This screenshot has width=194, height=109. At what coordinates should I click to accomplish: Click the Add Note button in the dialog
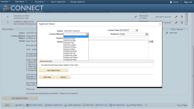pos(47,77)
